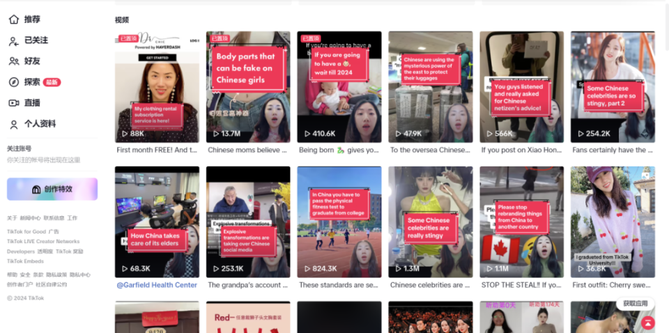Open the 直播 live video icon
Image resolution: width=669 pixels, height=333 pixels.
14,103
